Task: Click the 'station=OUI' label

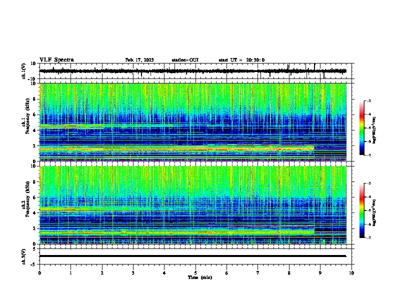Action: coord(185,60)
